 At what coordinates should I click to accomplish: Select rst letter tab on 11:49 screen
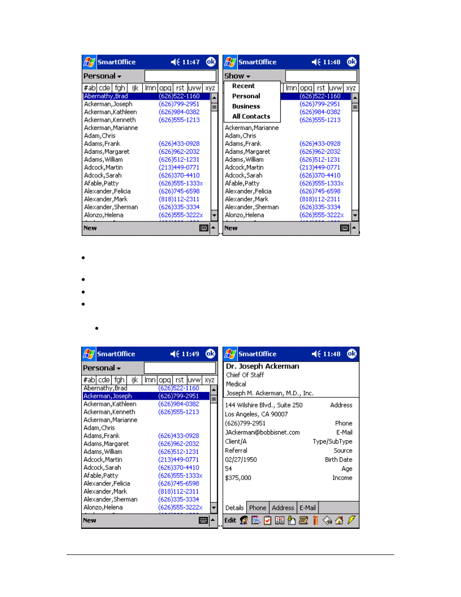tap(180, 380)
